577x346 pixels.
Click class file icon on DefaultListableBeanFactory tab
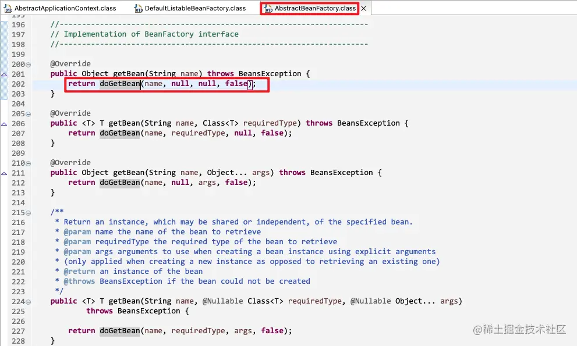[138, 9]
